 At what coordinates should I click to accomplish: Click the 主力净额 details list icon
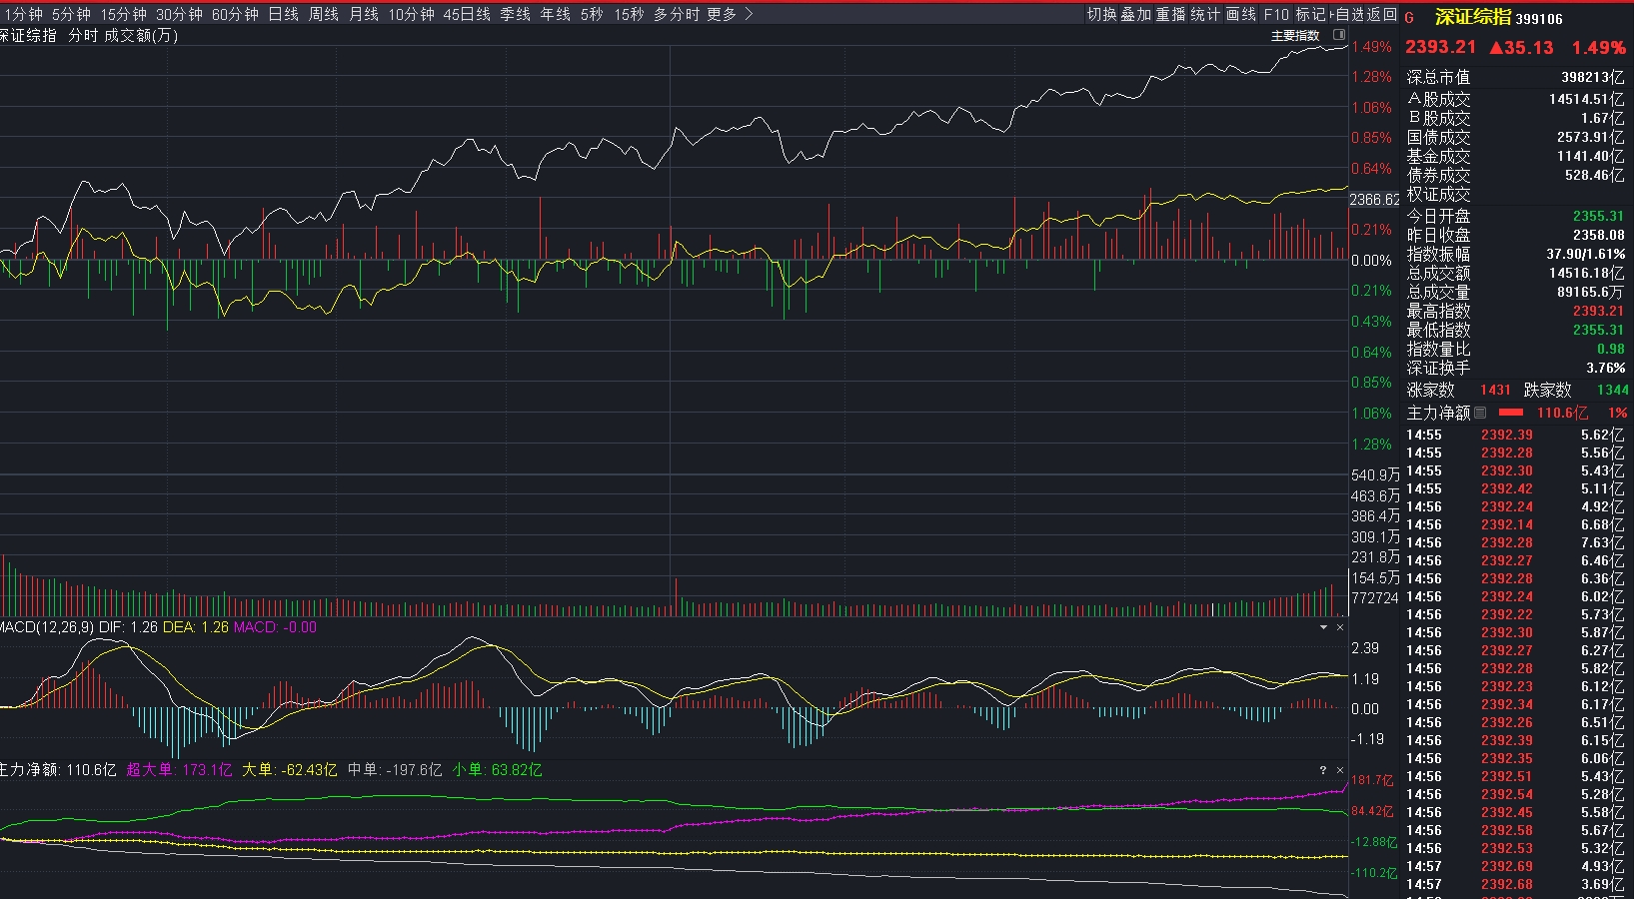tap(1480, 413)
